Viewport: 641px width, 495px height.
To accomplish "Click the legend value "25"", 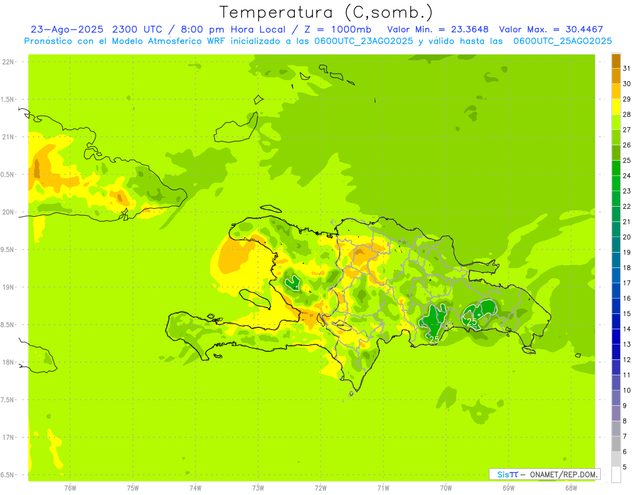I will (x=627, y=160).
